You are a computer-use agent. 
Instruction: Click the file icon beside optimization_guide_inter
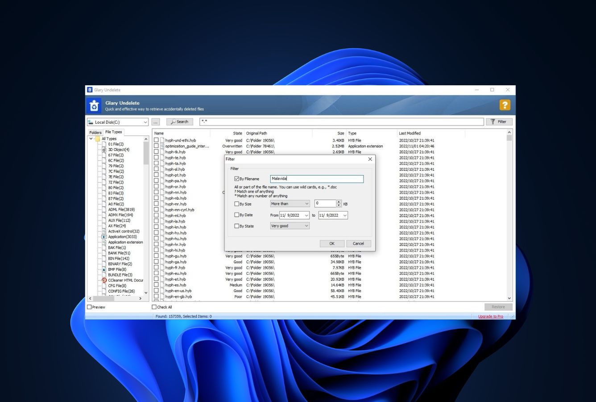(x=162, y=146)
